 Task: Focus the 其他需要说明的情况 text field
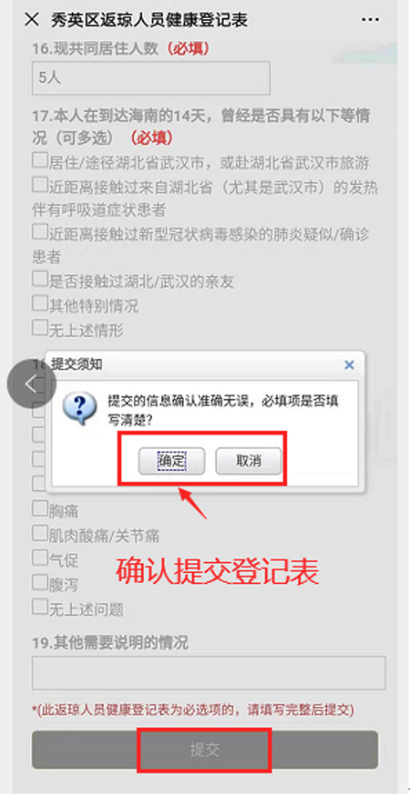click(209, 673)
